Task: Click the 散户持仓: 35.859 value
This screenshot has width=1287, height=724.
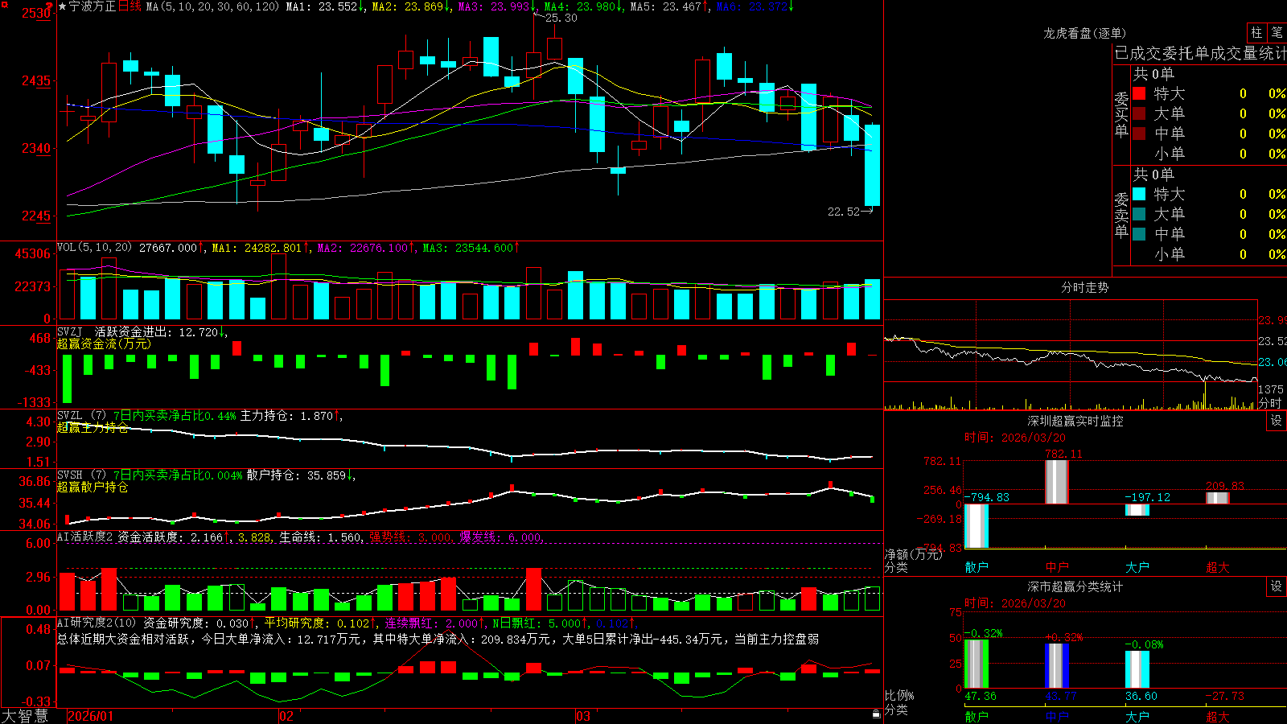Action: pyautogui.click(x=299, y=475)
